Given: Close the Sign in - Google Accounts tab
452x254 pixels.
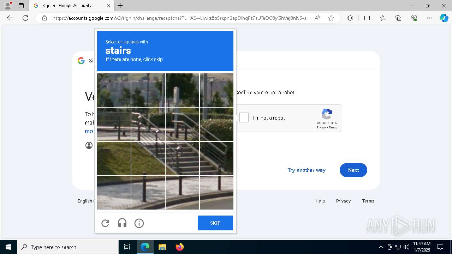Looking at the screenshot, I should click(x=108, y=6).
